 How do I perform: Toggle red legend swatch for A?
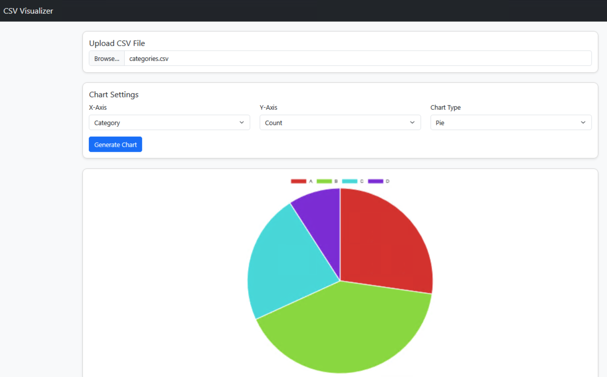298,181
